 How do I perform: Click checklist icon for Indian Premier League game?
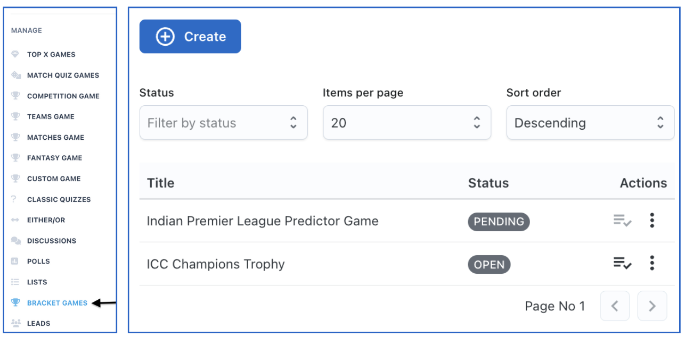[x=622, y=221]
